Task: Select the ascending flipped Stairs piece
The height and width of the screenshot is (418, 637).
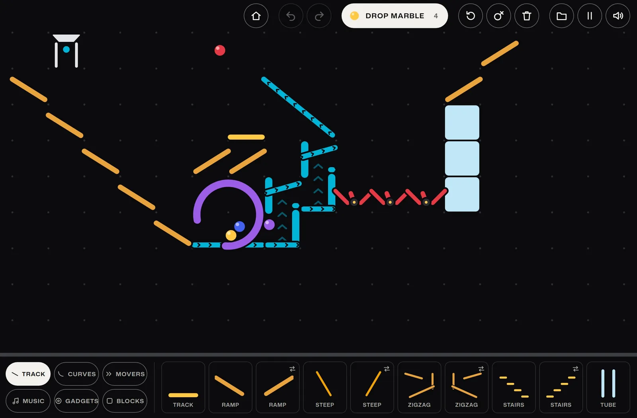Action: point(561,387)
